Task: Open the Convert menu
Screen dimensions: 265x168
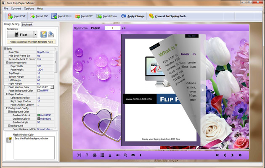Action: click(x=16, y=8)
